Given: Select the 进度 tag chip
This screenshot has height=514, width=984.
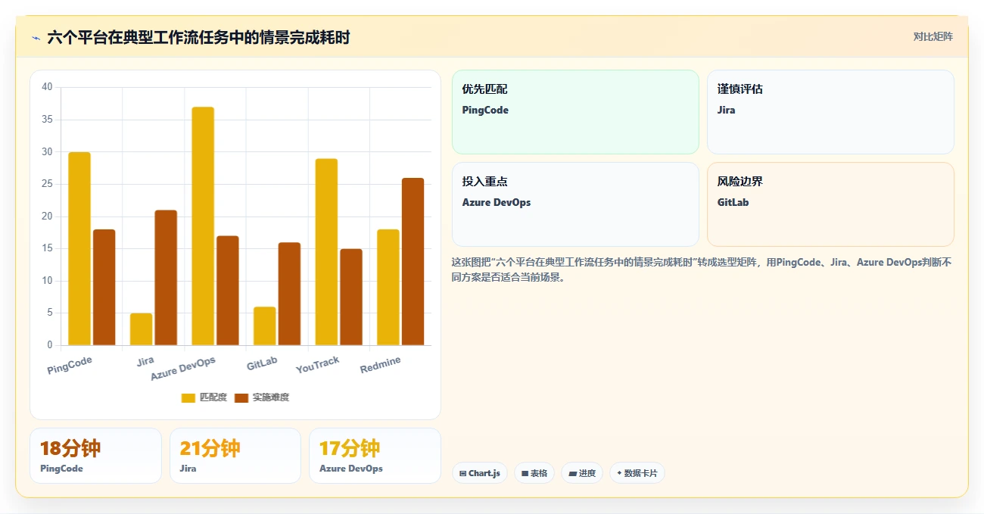Looking at the screenshot, I should pos(582,473).
